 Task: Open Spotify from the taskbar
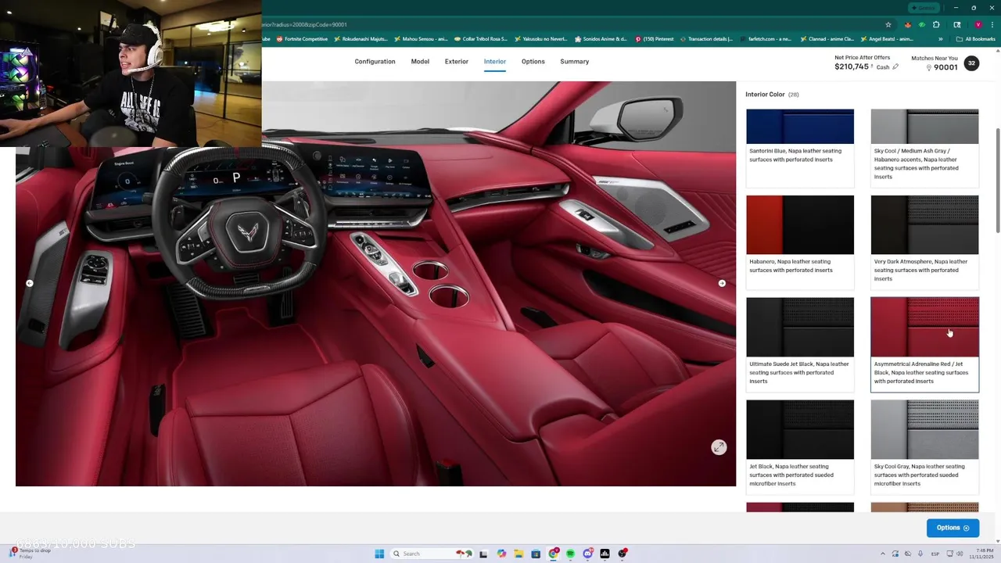[x=570, y=554]
